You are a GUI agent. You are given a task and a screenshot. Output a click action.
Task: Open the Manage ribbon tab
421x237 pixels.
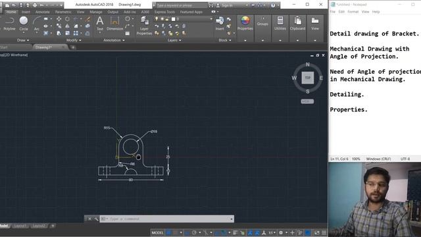(96, 12)
